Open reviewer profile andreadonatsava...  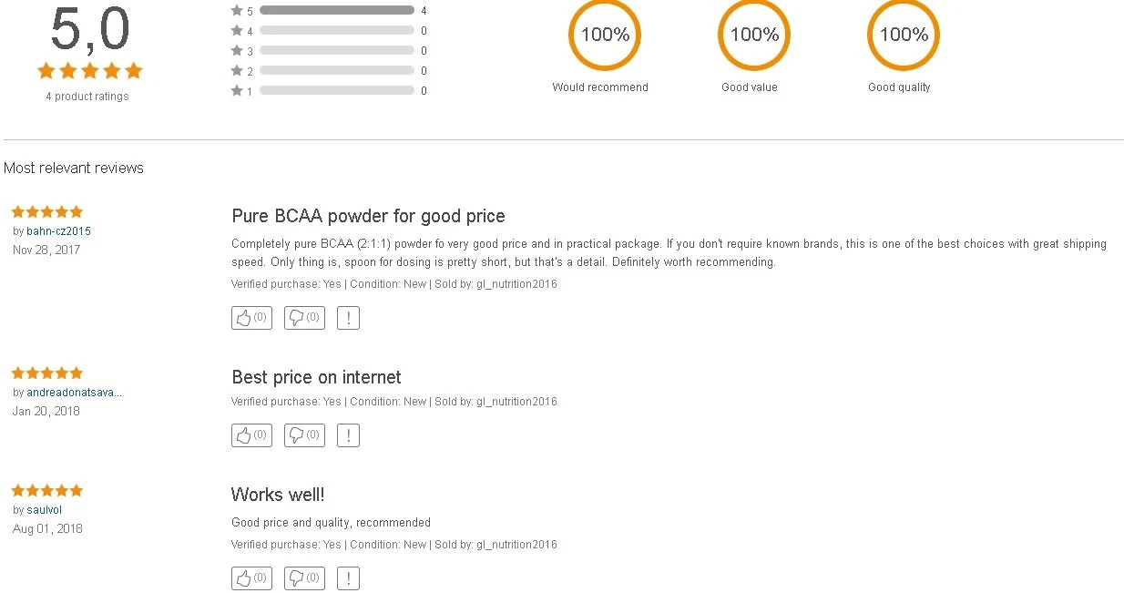click(74, 393)
